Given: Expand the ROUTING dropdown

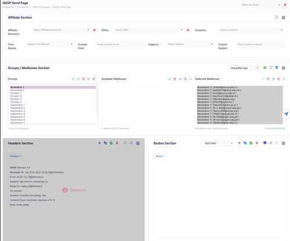Looking at the screenshot, I should pos(219,143).
